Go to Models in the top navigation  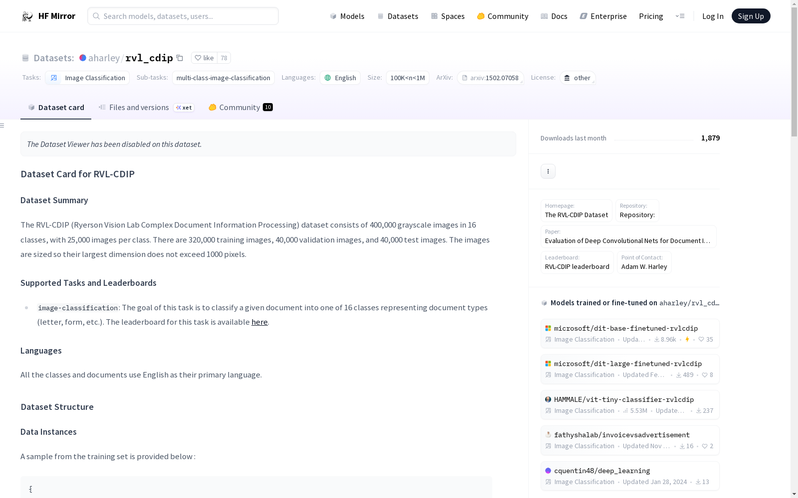tap(347, 16)
